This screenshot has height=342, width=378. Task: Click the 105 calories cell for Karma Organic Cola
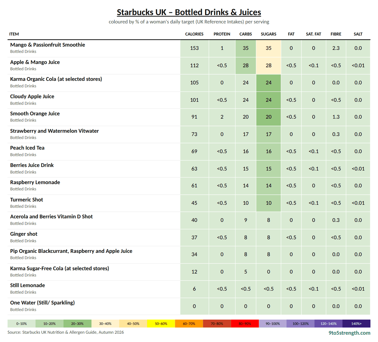tap(194, 83)
